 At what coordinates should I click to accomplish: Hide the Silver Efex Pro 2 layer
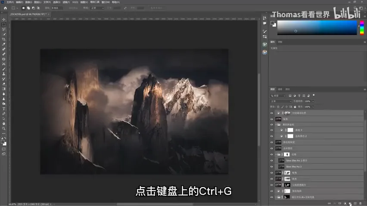(272, 167)
